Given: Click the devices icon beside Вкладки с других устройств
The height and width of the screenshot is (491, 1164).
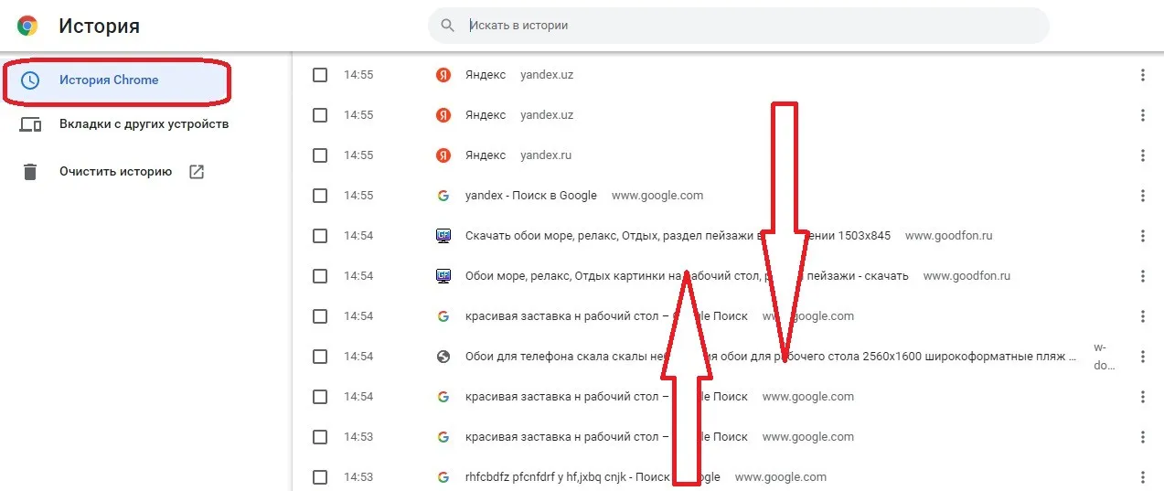Looking at the screenshot, I should pos(30,124).
